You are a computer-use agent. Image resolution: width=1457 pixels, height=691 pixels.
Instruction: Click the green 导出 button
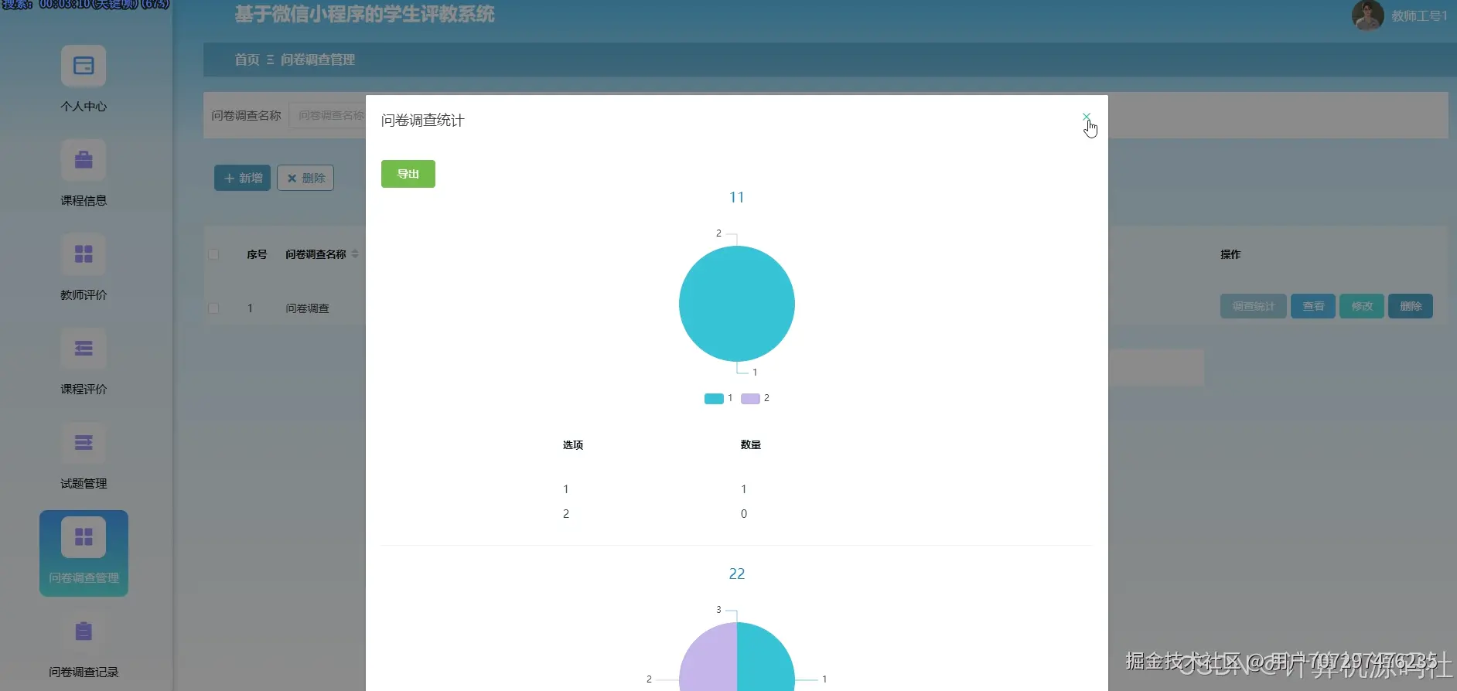tap(408, 174)
